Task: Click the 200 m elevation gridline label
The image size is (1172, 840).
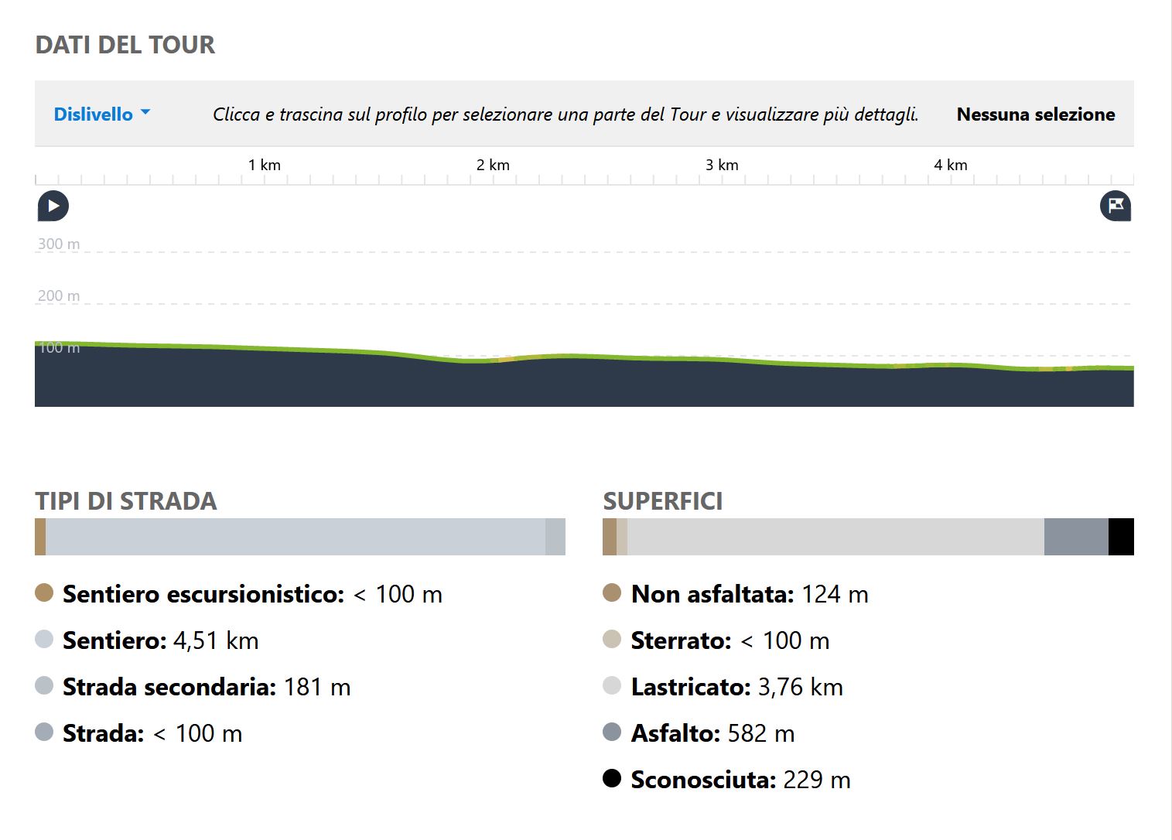Action: (x=59, y=295)
